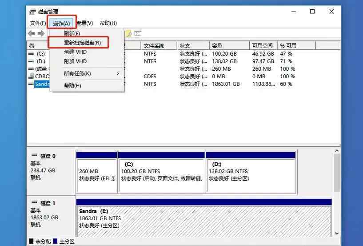Open the 查看(V) menu
Screen dimensions: 363x246
[84, 23]
